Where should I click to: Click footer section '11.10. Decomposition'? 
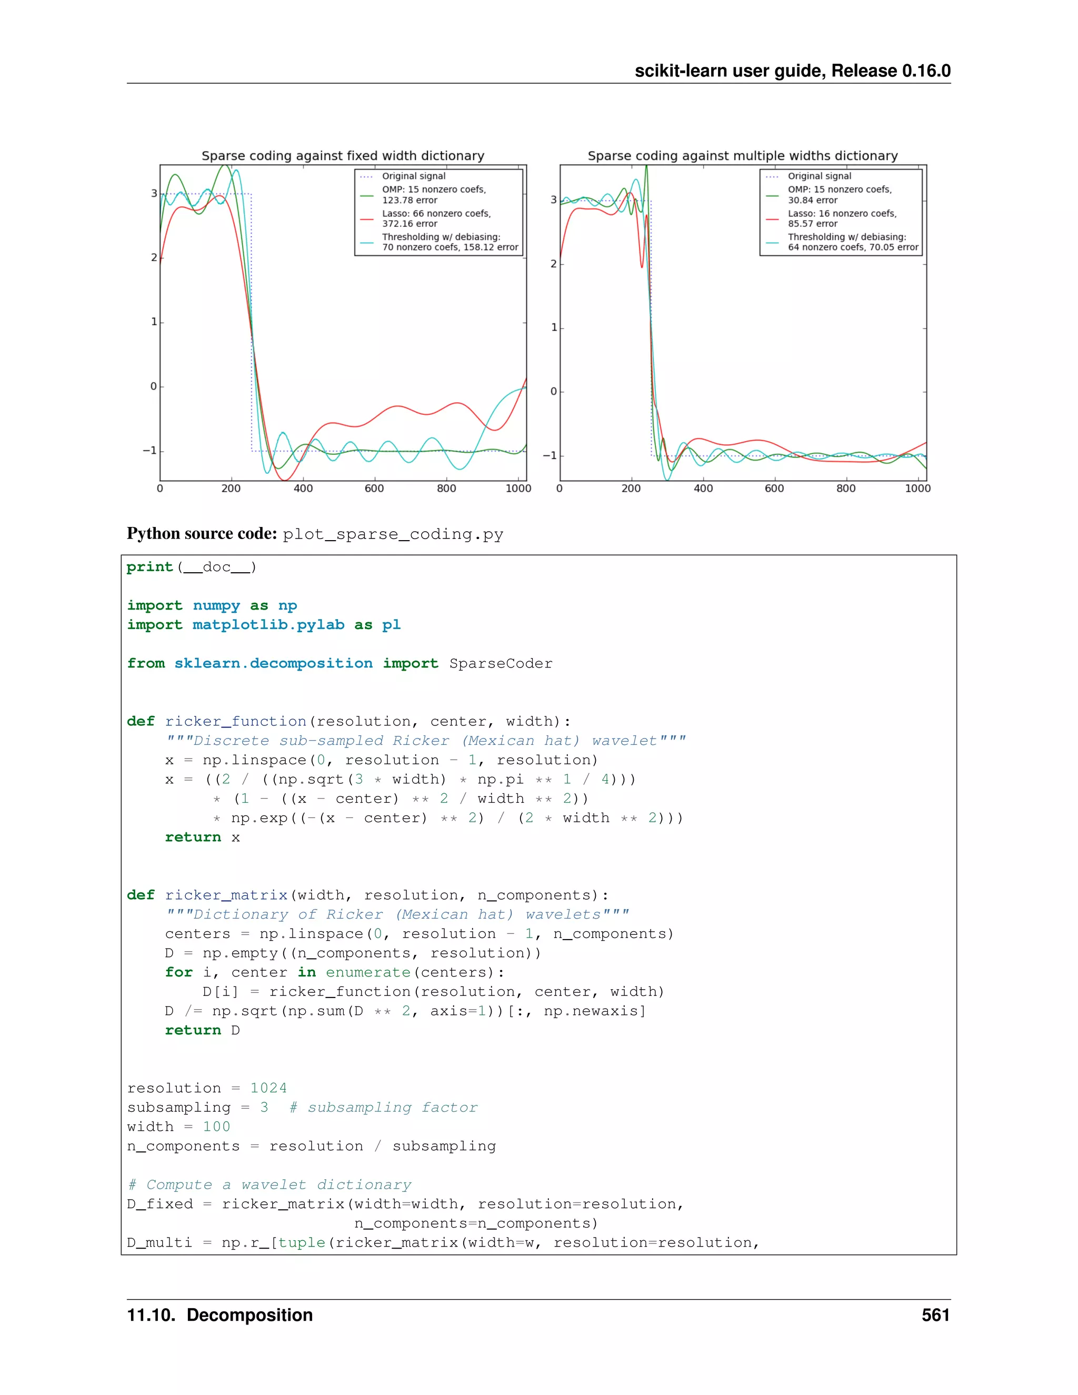(x=219, y=1315)
